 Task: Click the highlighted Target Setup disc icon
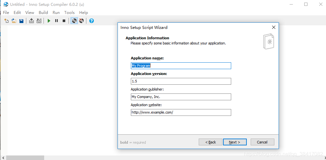74,21
